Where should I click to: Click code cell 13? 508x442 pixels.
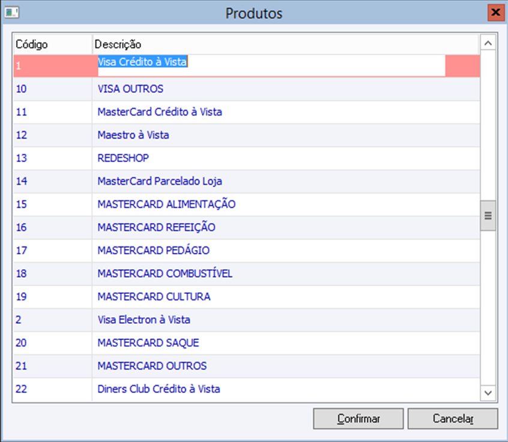pyautogui.click(x=53, y=158)
